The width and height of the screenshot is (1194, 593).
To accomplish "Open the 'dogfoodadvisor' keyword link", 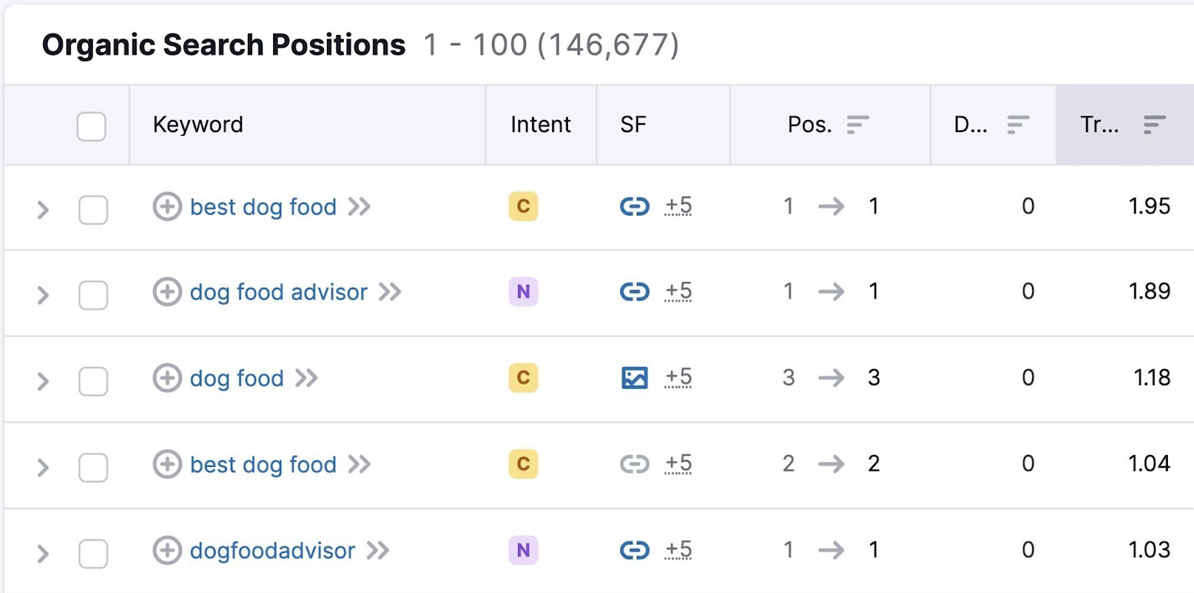I will tap(272, 550).
